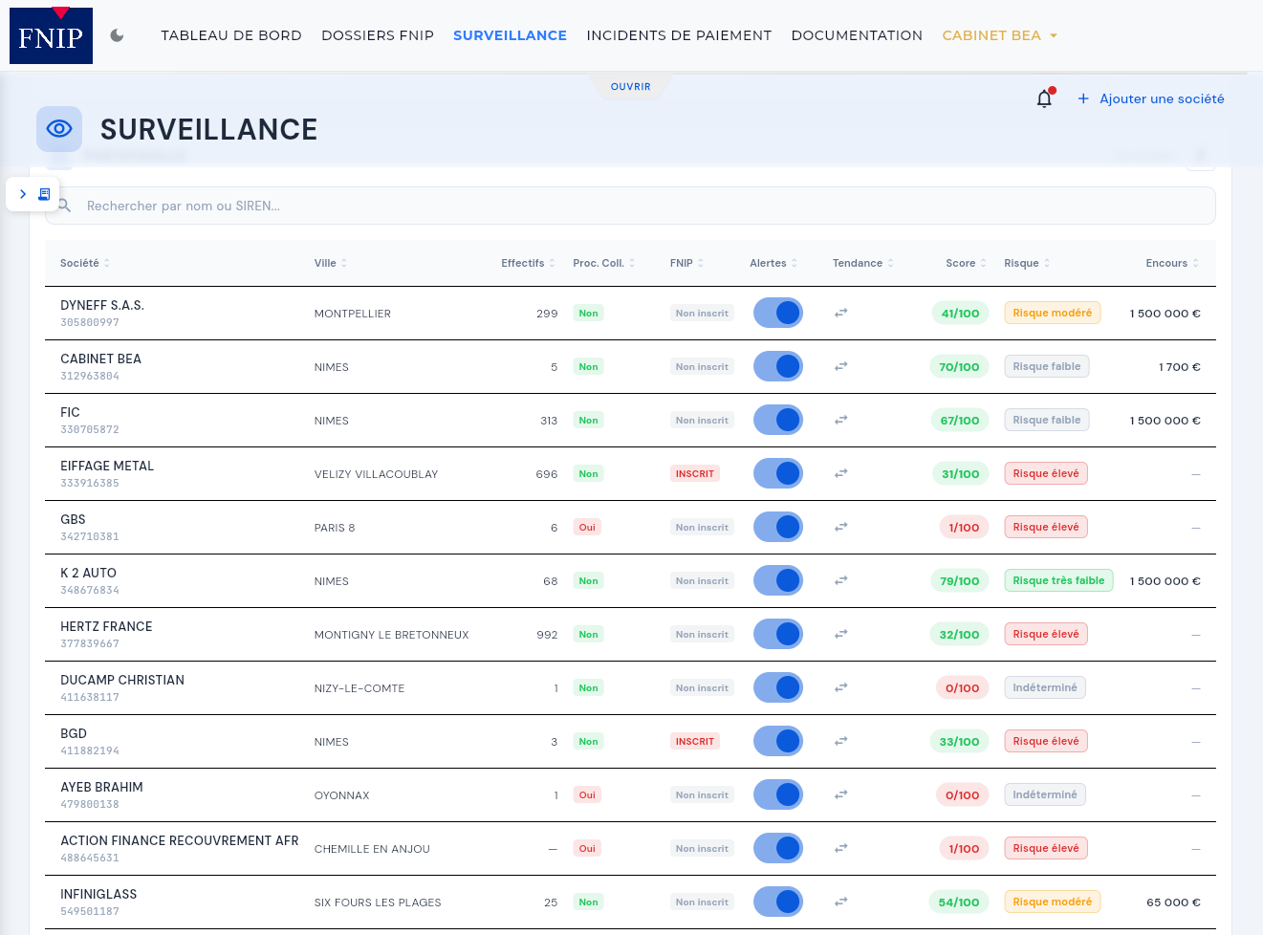This screenshot has height=935, width=1263.
Task: Sort by Risque column header
Action: coord(1027,263)
